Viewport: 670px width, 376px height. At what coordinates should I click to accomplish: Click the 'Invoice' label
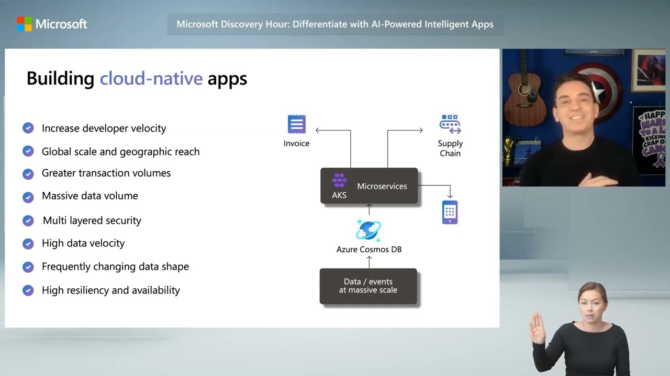(x=296, y=143)
